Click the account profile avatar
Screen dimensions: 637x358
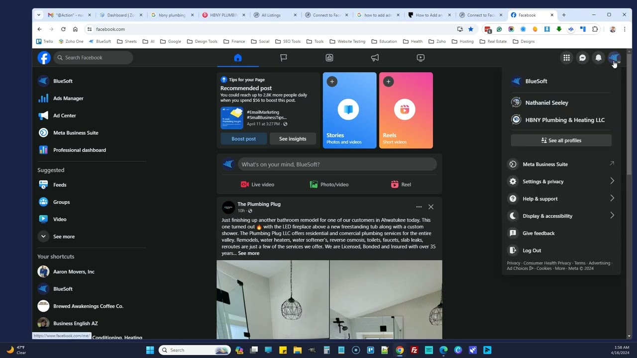click(x=614, y=58)
